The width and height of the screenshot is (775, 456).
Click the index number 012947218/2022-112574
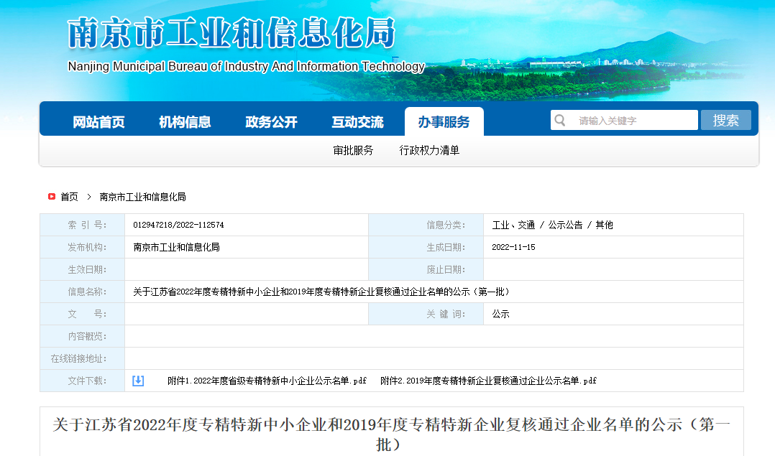point(178,225)
